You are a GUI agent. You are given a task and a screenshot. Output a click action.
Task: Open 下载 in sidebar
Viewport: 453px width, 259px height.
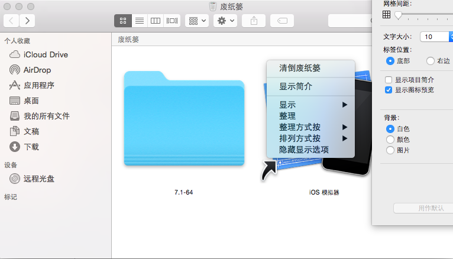click(24, 147)
